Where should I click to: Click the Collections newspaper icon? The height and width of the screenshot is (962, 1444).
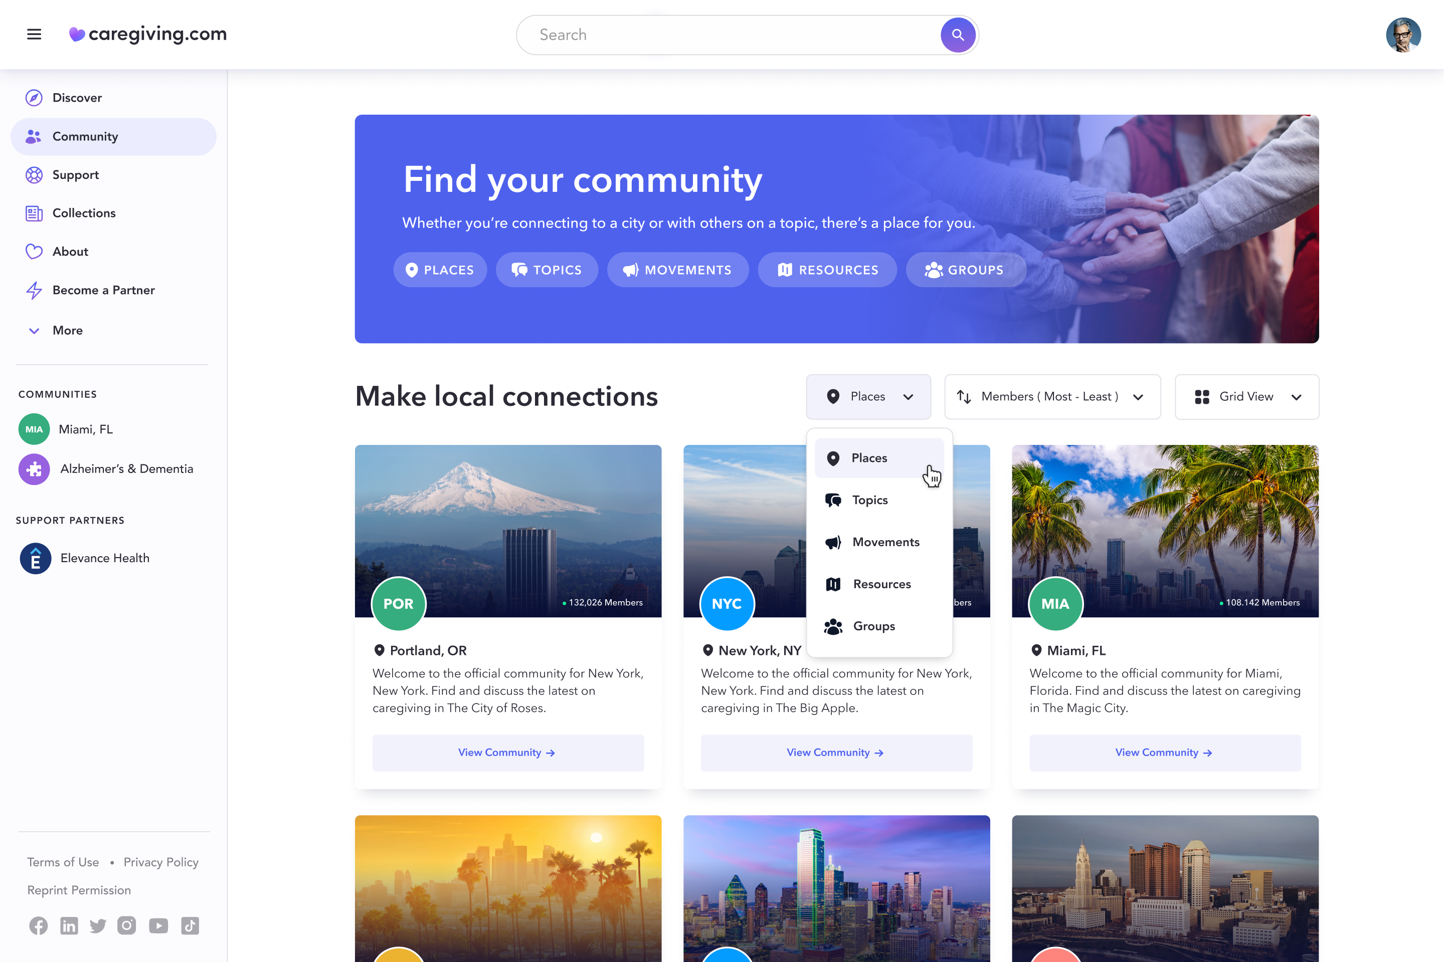click(34, 213)
